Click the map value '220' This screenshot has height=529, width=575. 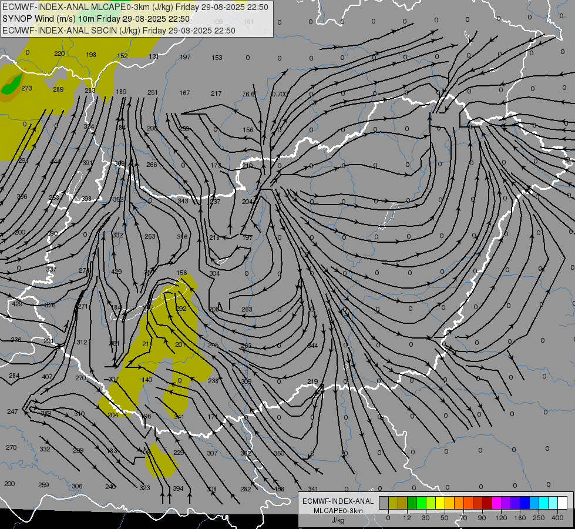point(59,53)
